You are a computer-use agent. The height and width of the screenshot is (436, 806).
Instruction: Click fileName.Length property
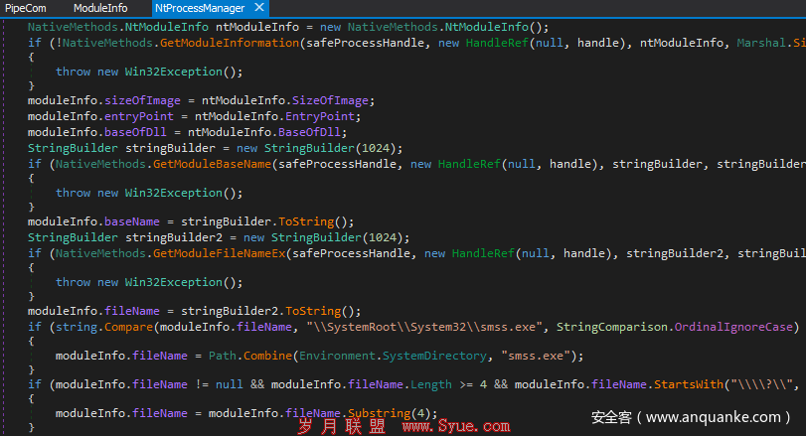400,384
